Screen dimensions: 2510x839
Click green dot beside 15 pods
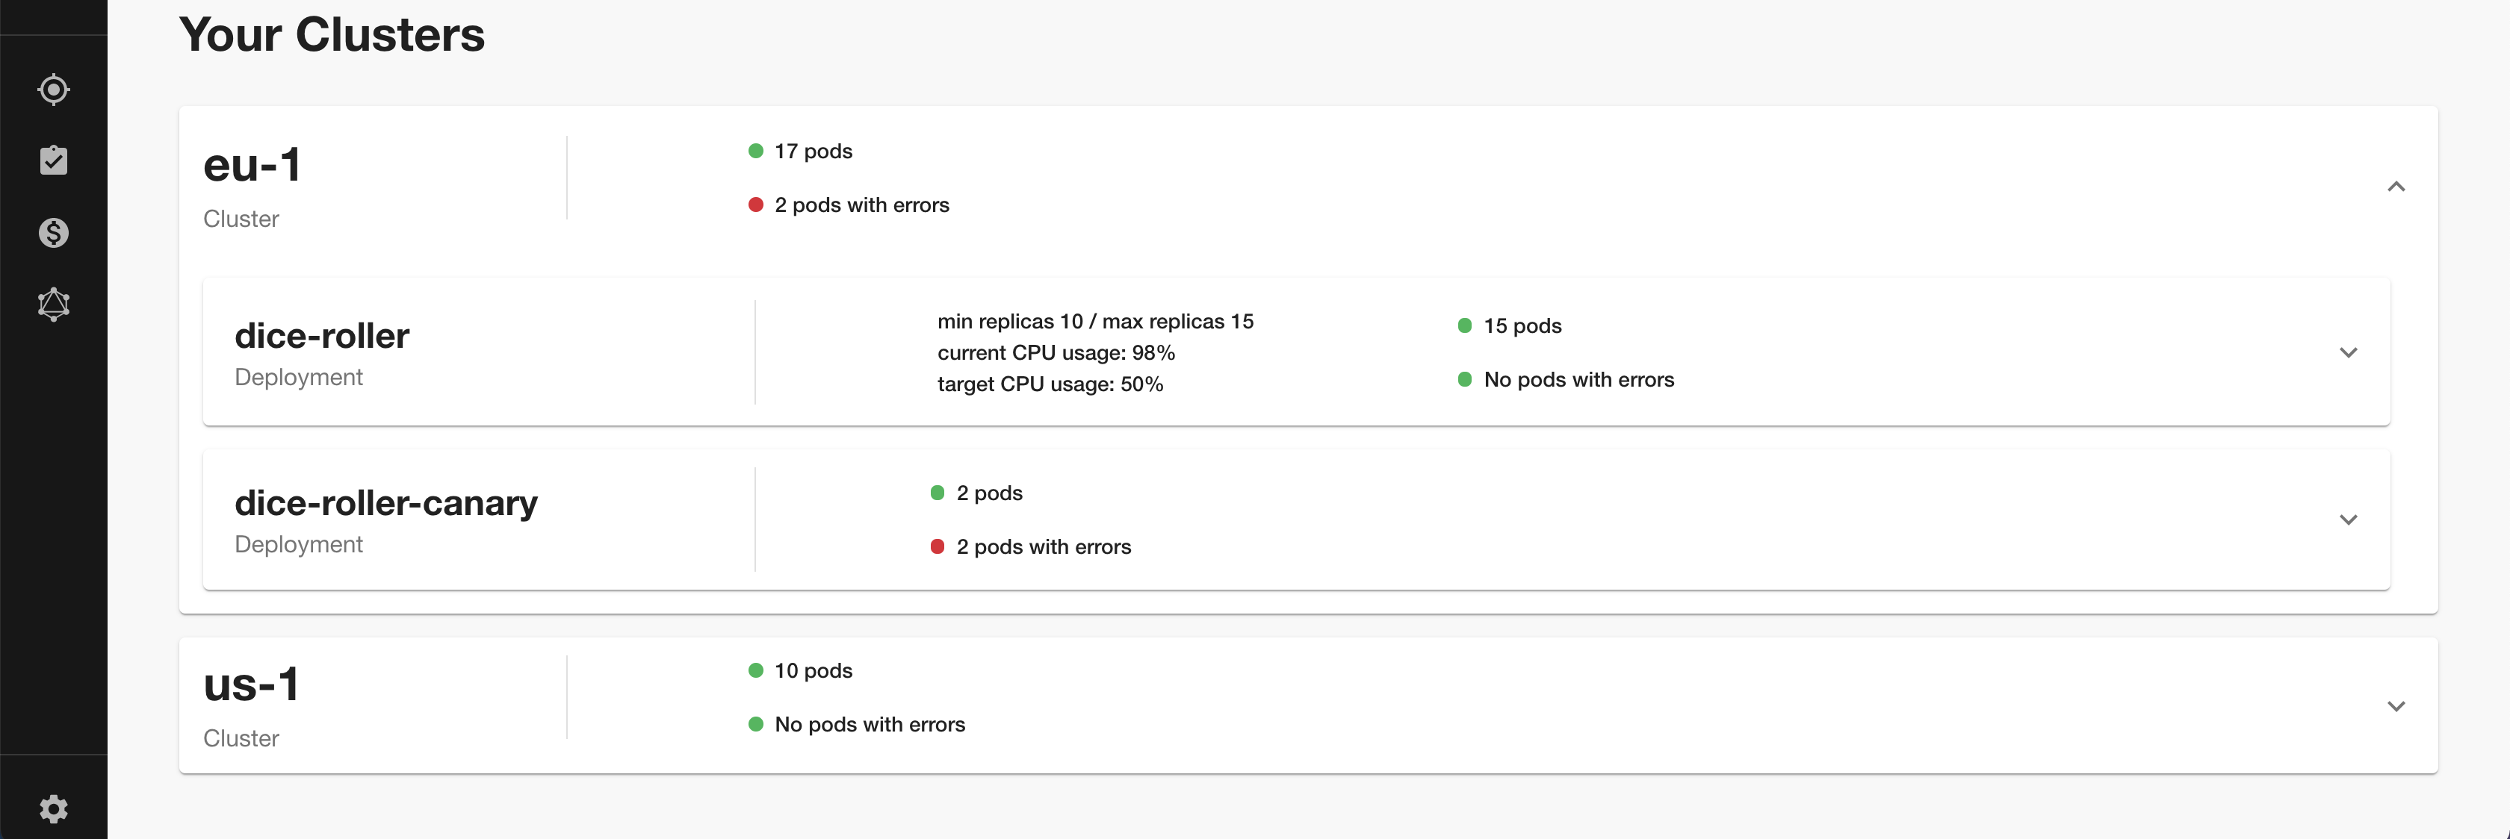(x=1464, y=326)
